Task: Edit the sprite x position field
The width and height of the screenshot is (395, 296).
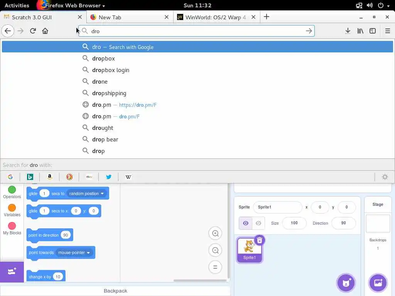Action: (320, 207)
